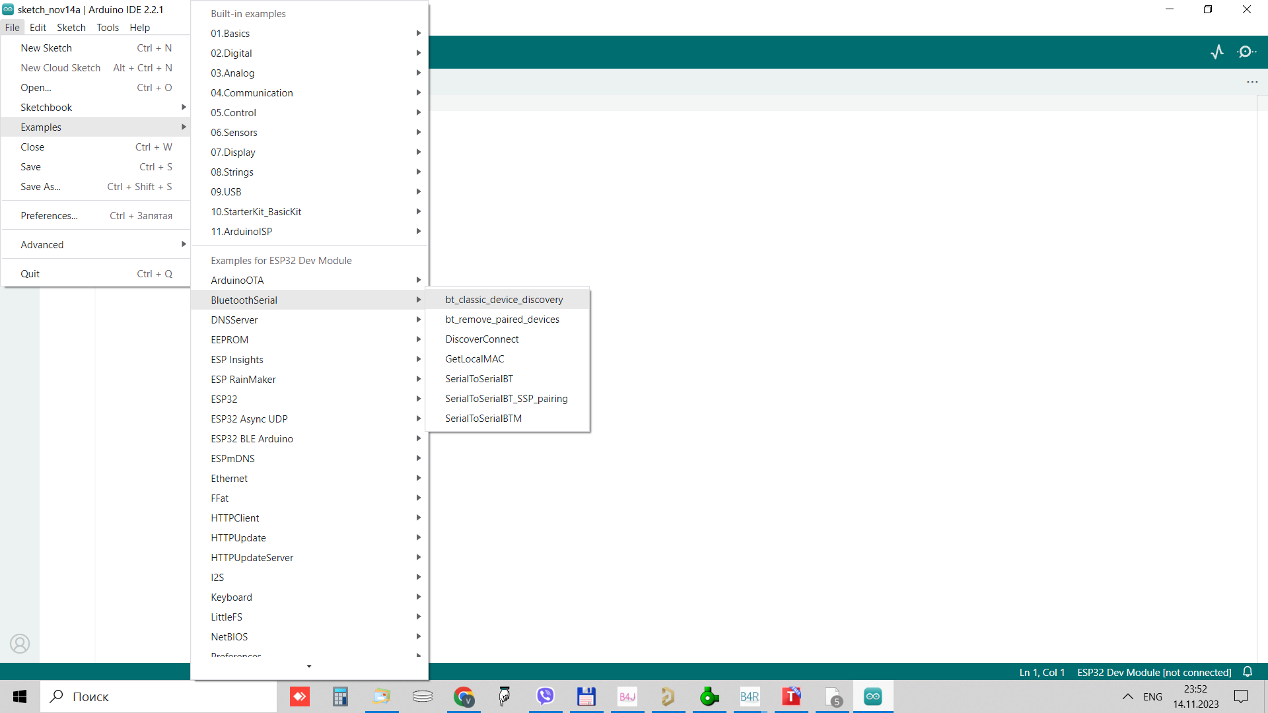Image resolution: width=1268 pixels, height=713 pixels.
Task: Open the B4R app in taskbar
Action: click(750, 696)
